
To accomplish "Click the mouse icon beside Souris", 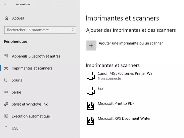I will 6,80.
